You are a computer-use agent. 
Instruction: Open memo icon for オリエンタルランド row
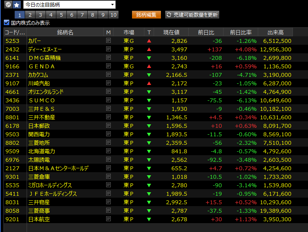pyautogui.click(x=108, y=91)
